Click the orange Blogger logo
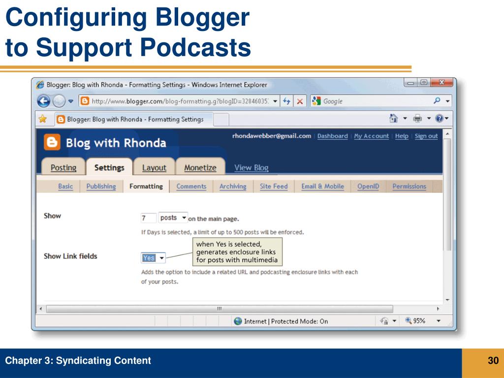 52,142
